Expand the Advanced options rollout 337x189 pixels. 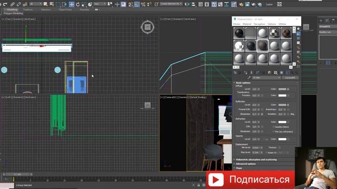coord(265,164)
